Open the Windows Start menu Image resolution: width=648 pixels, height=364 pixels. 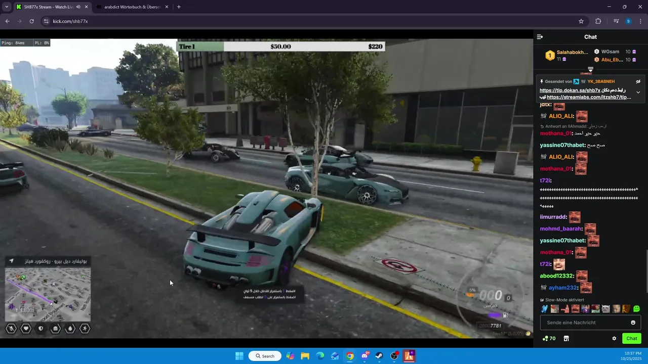pos(239,356)
